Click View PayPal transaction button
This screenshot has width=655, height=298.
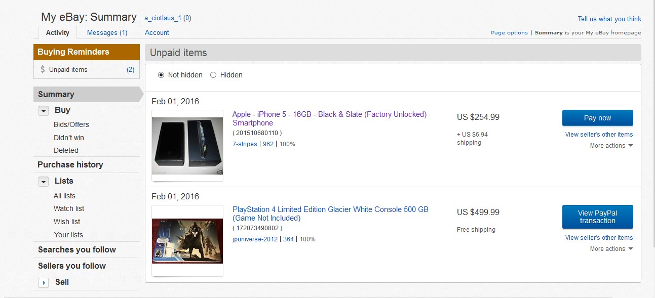[597, 217]
